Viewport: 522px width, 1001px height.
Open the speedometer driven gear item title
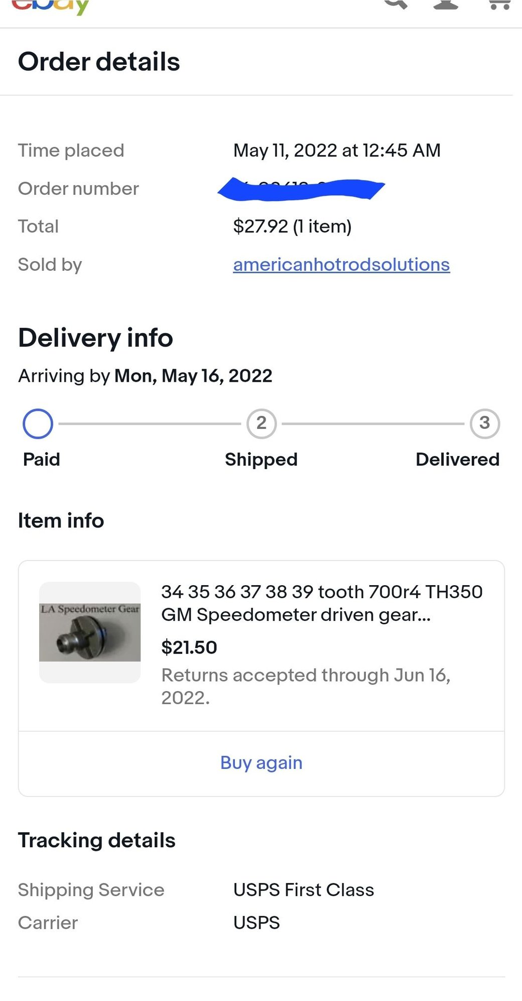322,603
